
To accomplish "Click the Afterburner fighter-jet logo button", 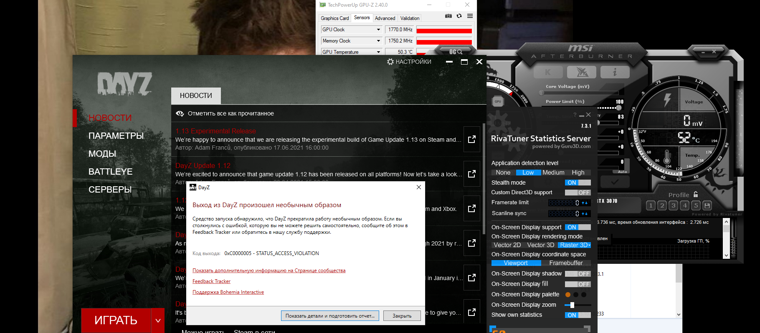I will (582, 72).
